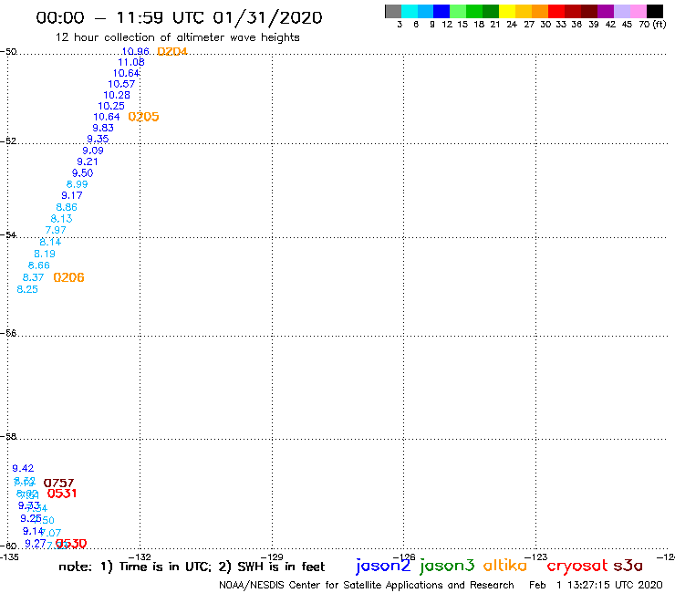
Task: Click the lavender swatch above 45
Action: 621,11
